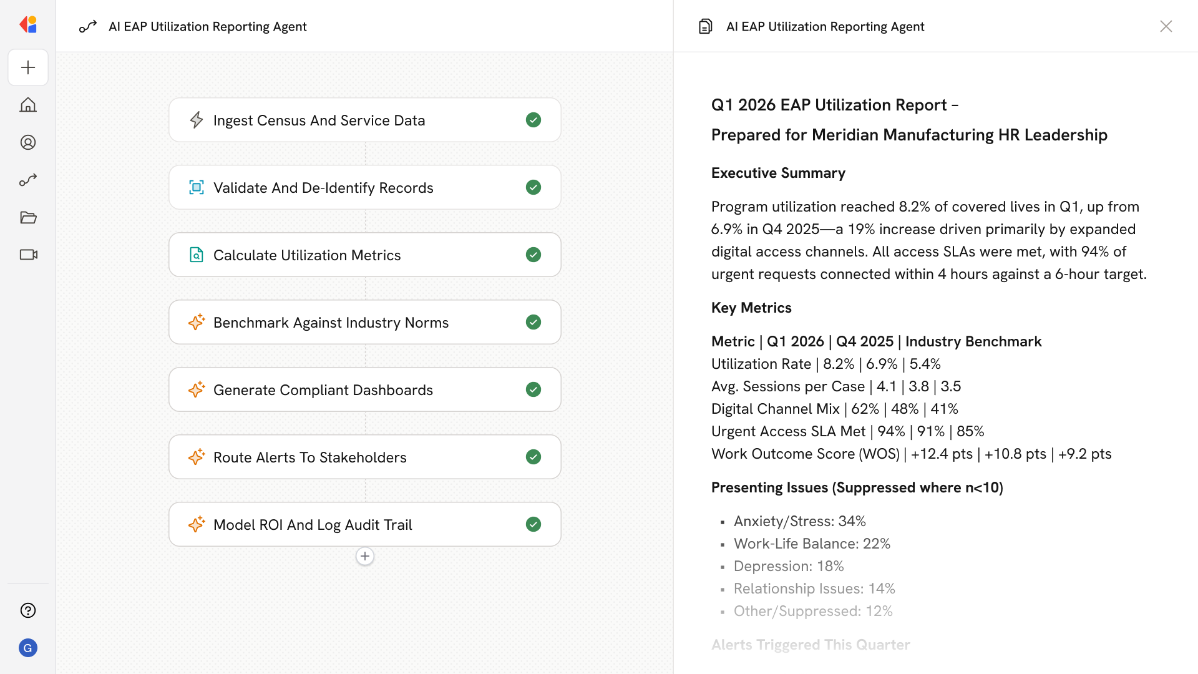This screenshot has width=1198, height=674.
Task: Click the agent title in top bar
Action: tap(207, 26)
